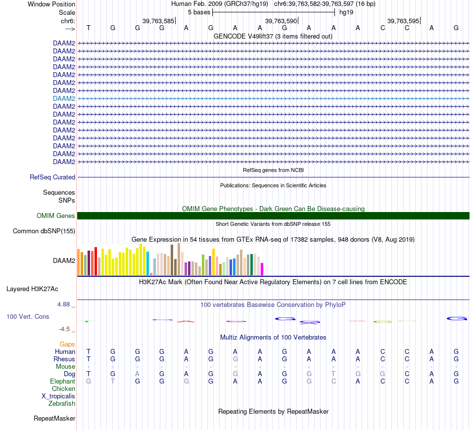The image size is (470, 430).
Task: Open the 'RefSeq Curated' track label
Action: pos(52,177)
